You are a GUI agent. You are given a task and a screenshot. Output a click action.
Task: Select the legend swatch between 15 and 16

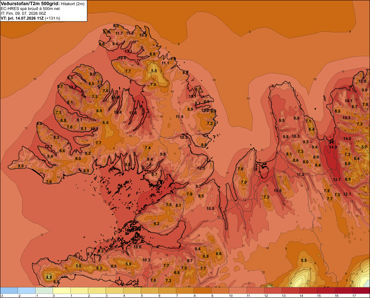[325, 291]
